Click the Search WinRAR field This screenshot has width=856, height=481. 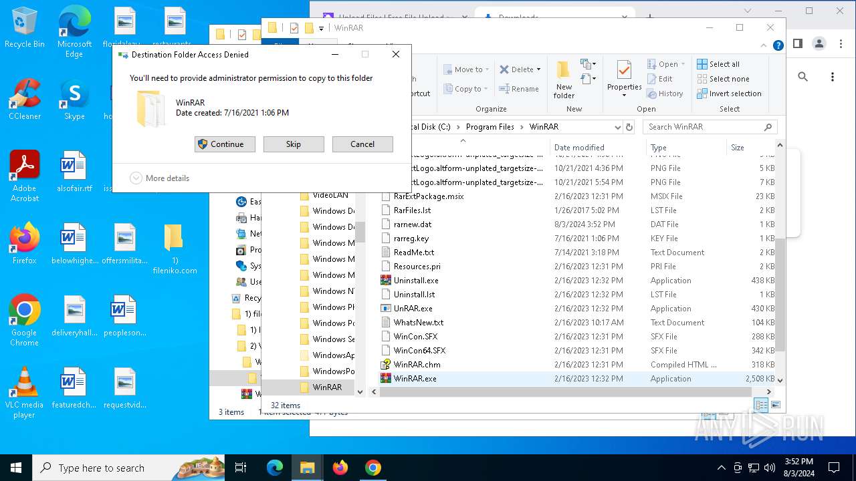tap(710, 127)
